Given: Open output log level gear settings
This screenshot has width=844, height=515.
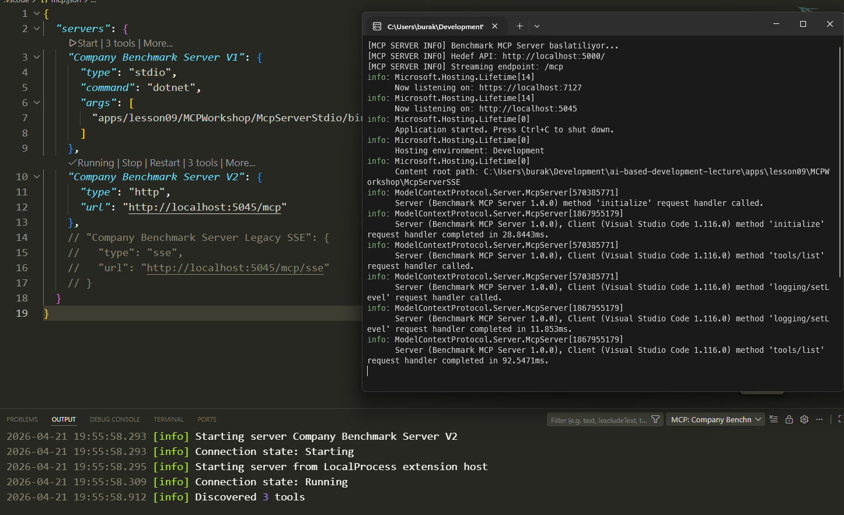Looking at the screenshot, I should [x=804, y=419].
